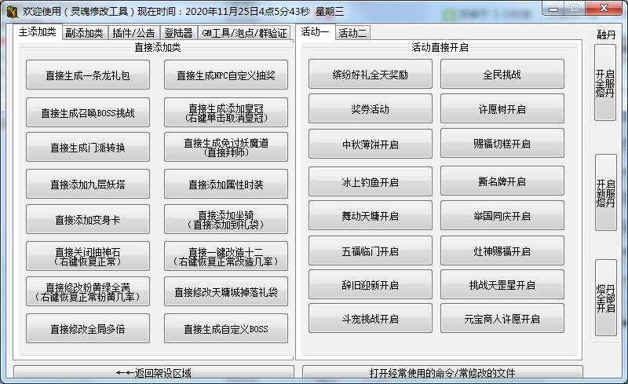Click 直接添加变身卡 button
The height and width of the screenshot is (384, 628).
tap(88, 220)
